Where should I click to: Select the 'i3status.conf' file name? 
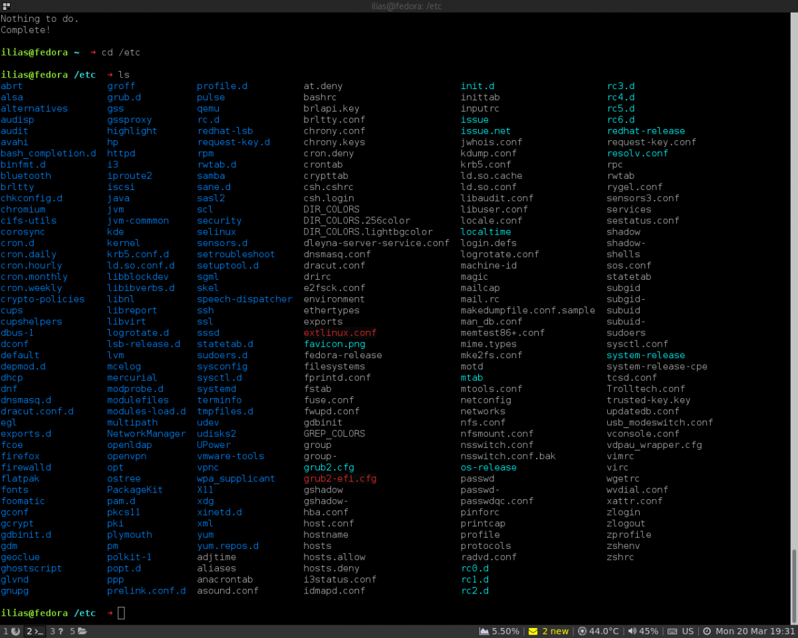[x=340, y=580]
